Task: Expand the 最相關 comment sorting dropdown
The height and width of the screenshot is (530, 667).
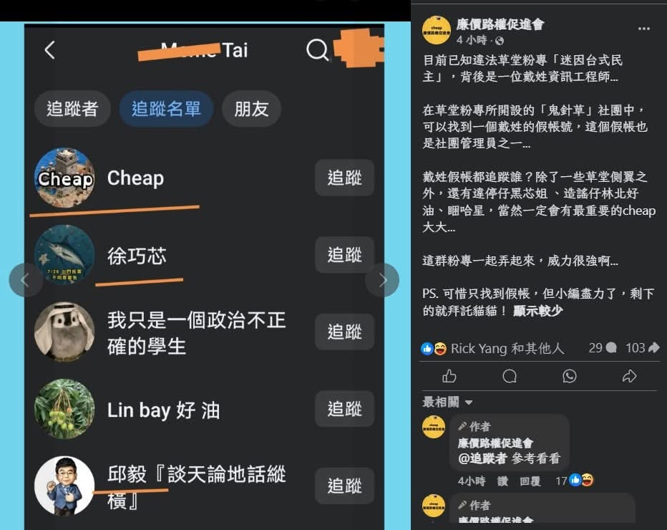Action: coord(447,402)
